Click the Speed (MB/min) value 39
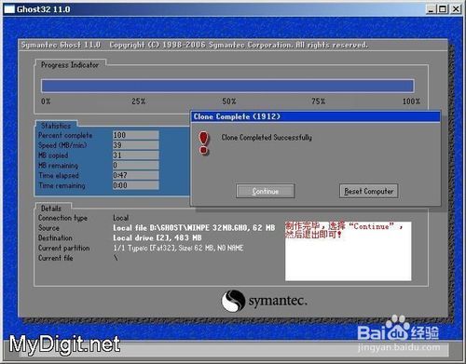This screenshot has width=466, height=364. pyautogui.click(x=136, y=145)
